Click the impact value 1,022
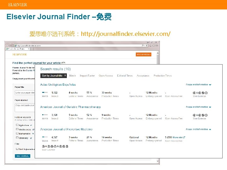227x170 pixels. [x=55, y=93]
